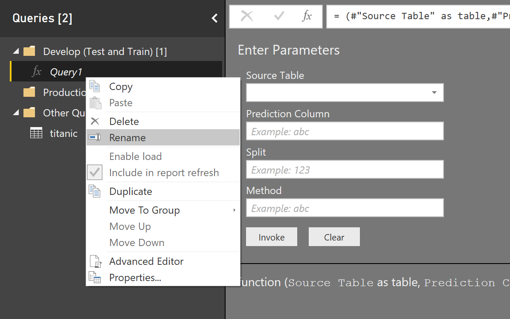
Task: Toggle Include in report refresh checkmark
Action: pos(95,172)
